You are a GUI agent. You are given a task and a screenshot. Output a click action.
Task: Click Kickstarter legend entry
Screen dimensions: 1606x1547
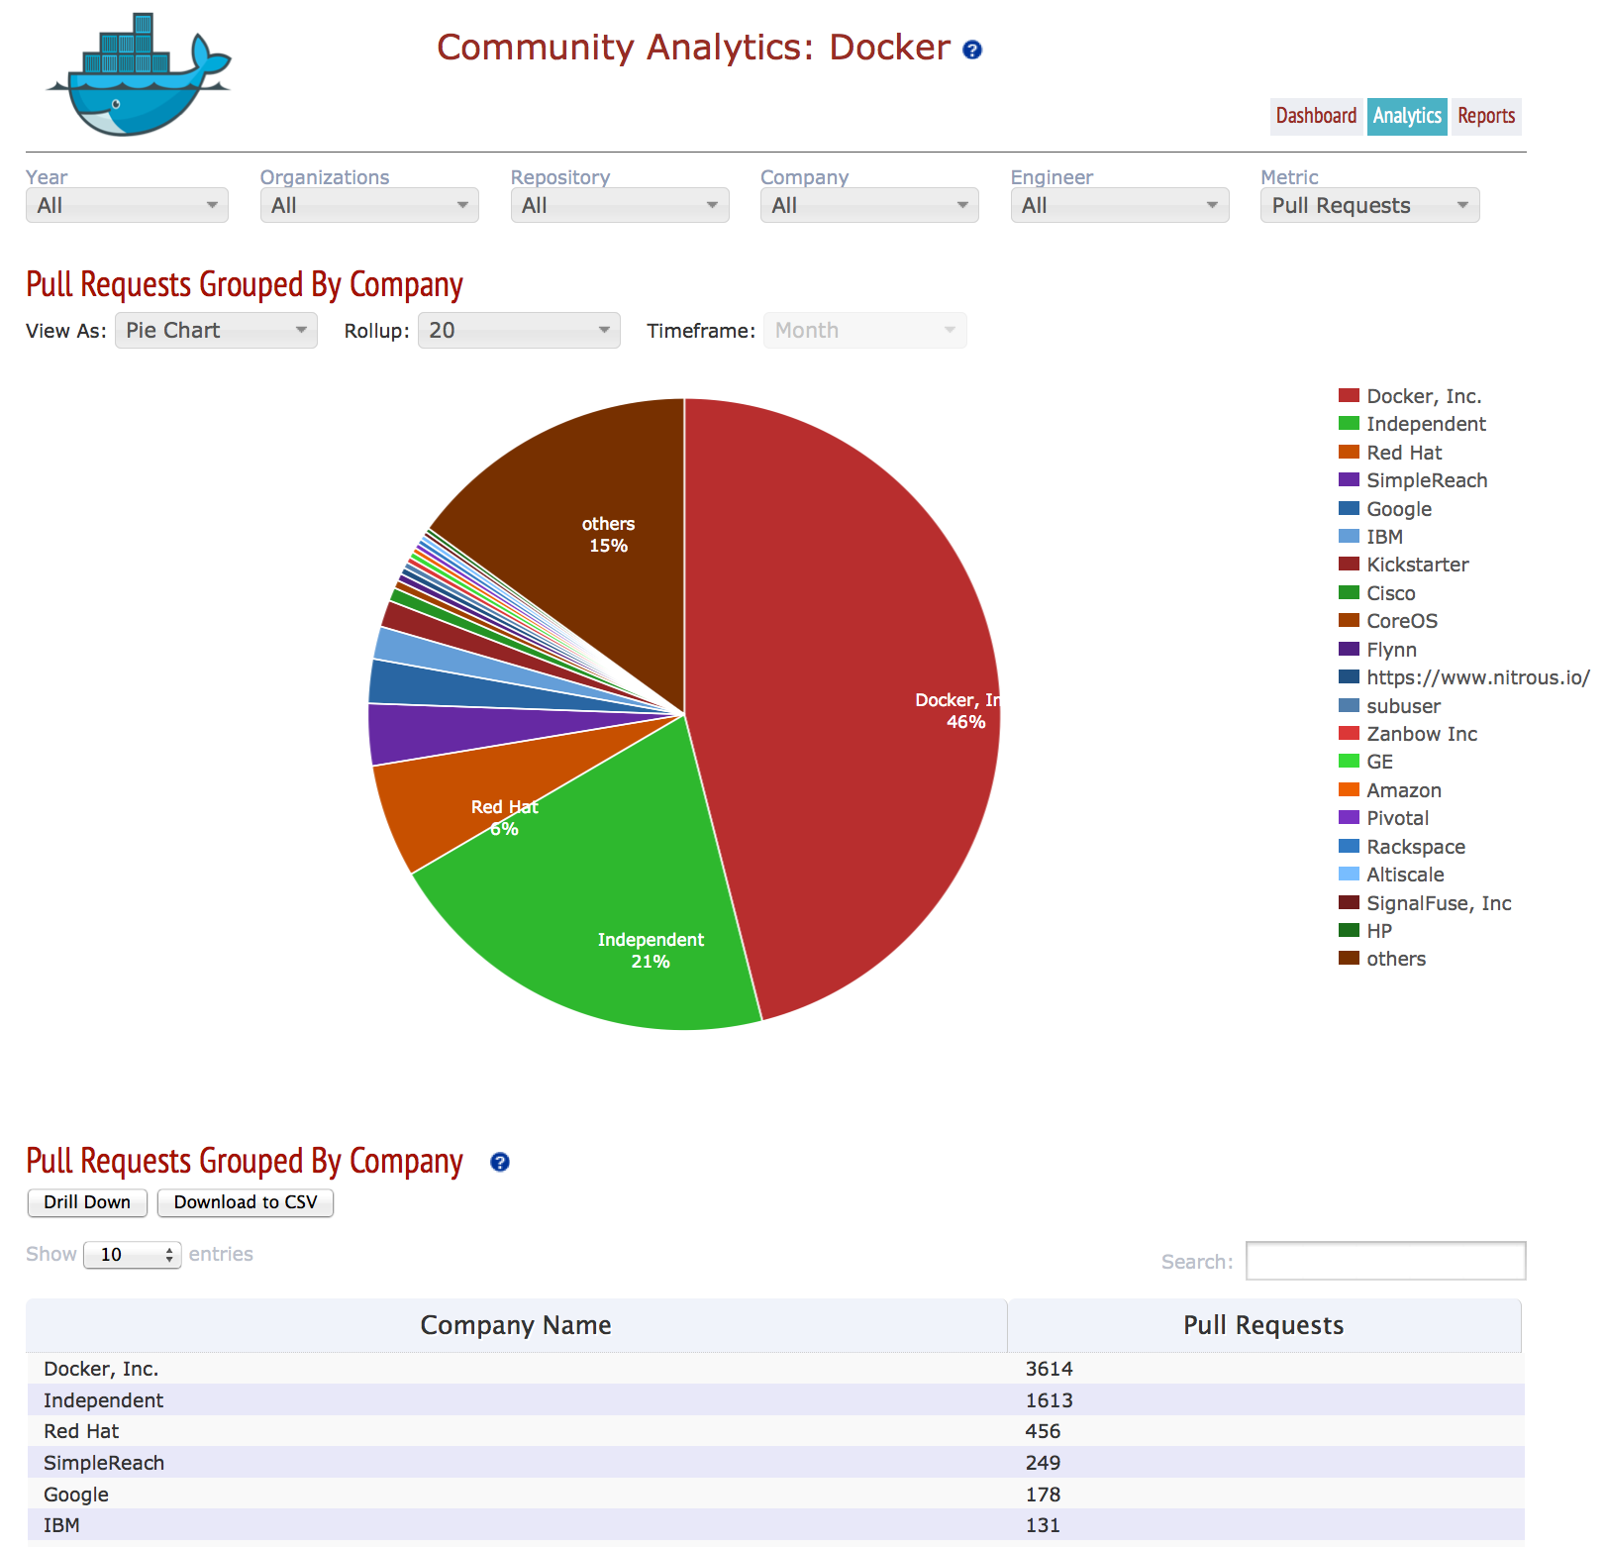coord(1403,565)
